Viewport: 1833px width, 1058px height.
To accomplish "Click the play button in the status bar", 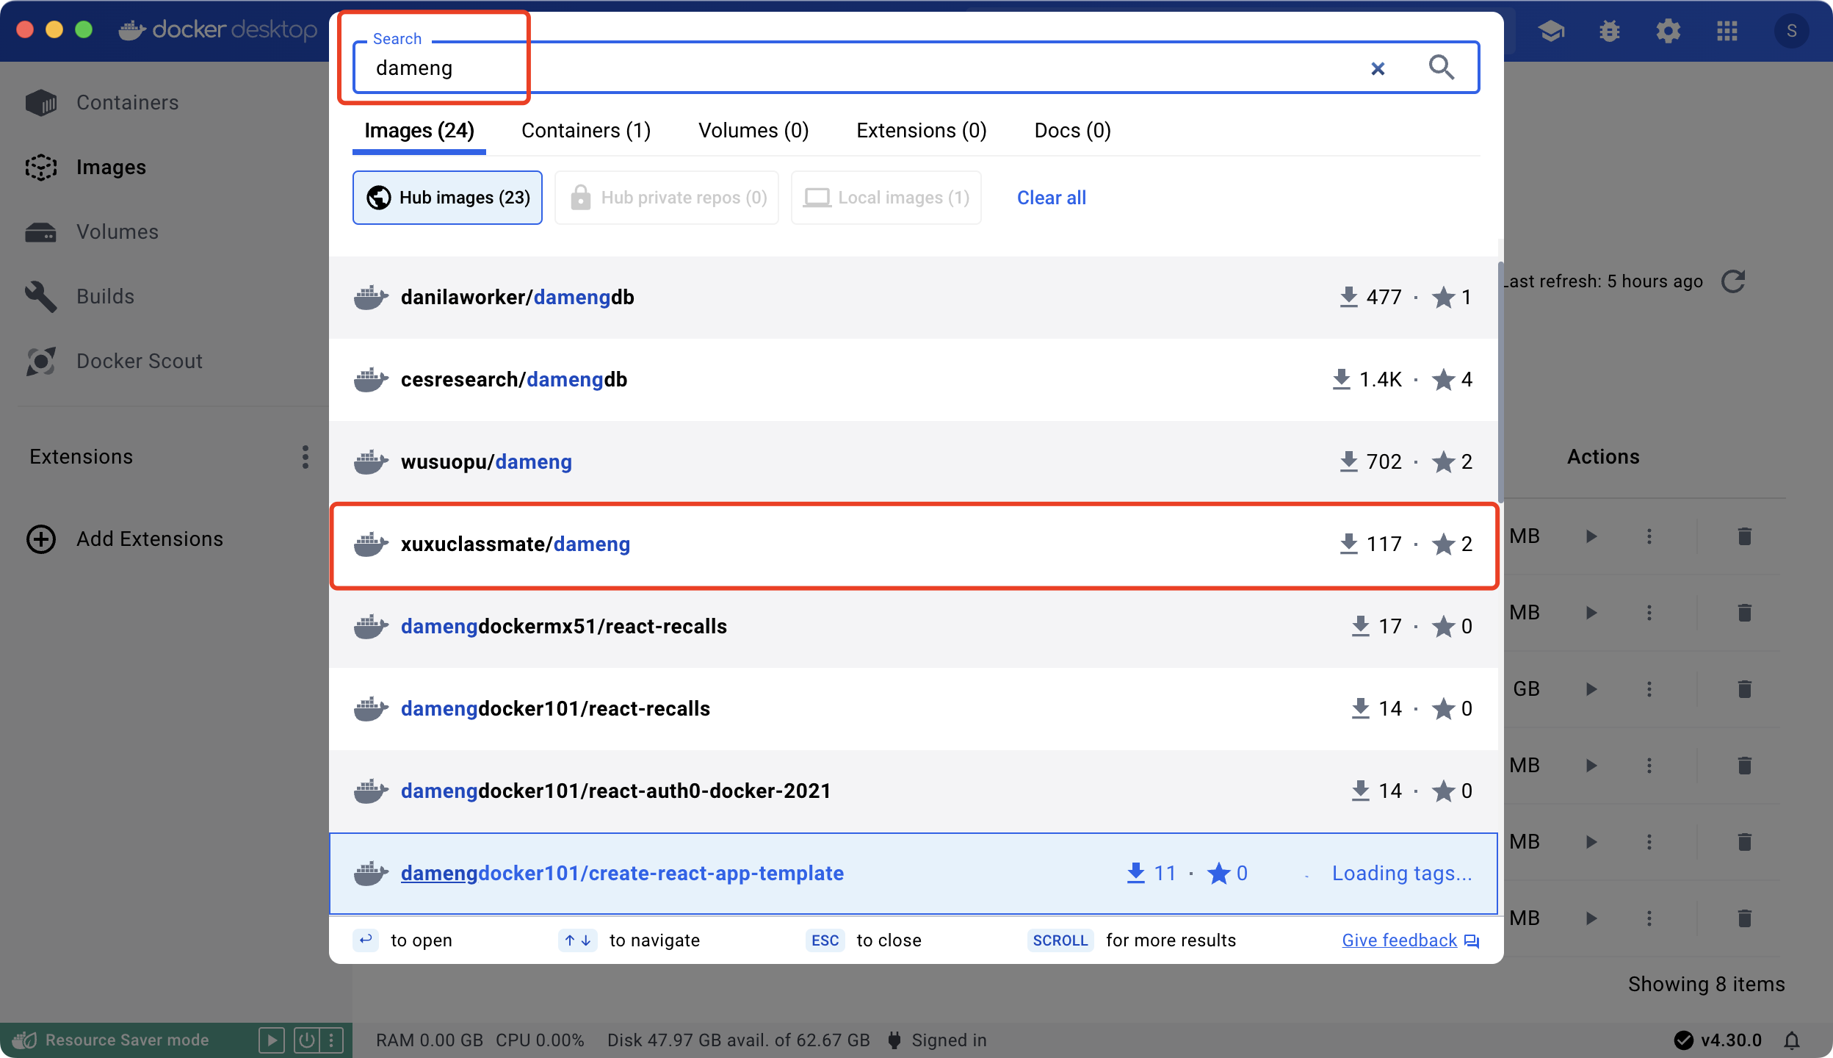I will [x=272, y=1040].
